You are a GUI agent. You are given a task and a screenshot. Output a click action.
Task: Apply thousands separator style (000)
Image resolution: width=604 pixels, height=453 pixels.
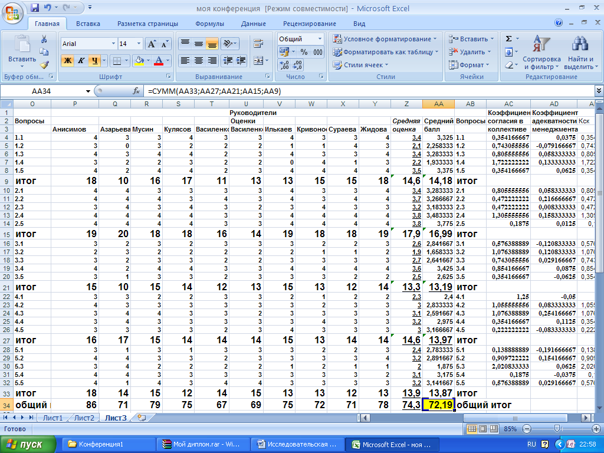point(318,52)
